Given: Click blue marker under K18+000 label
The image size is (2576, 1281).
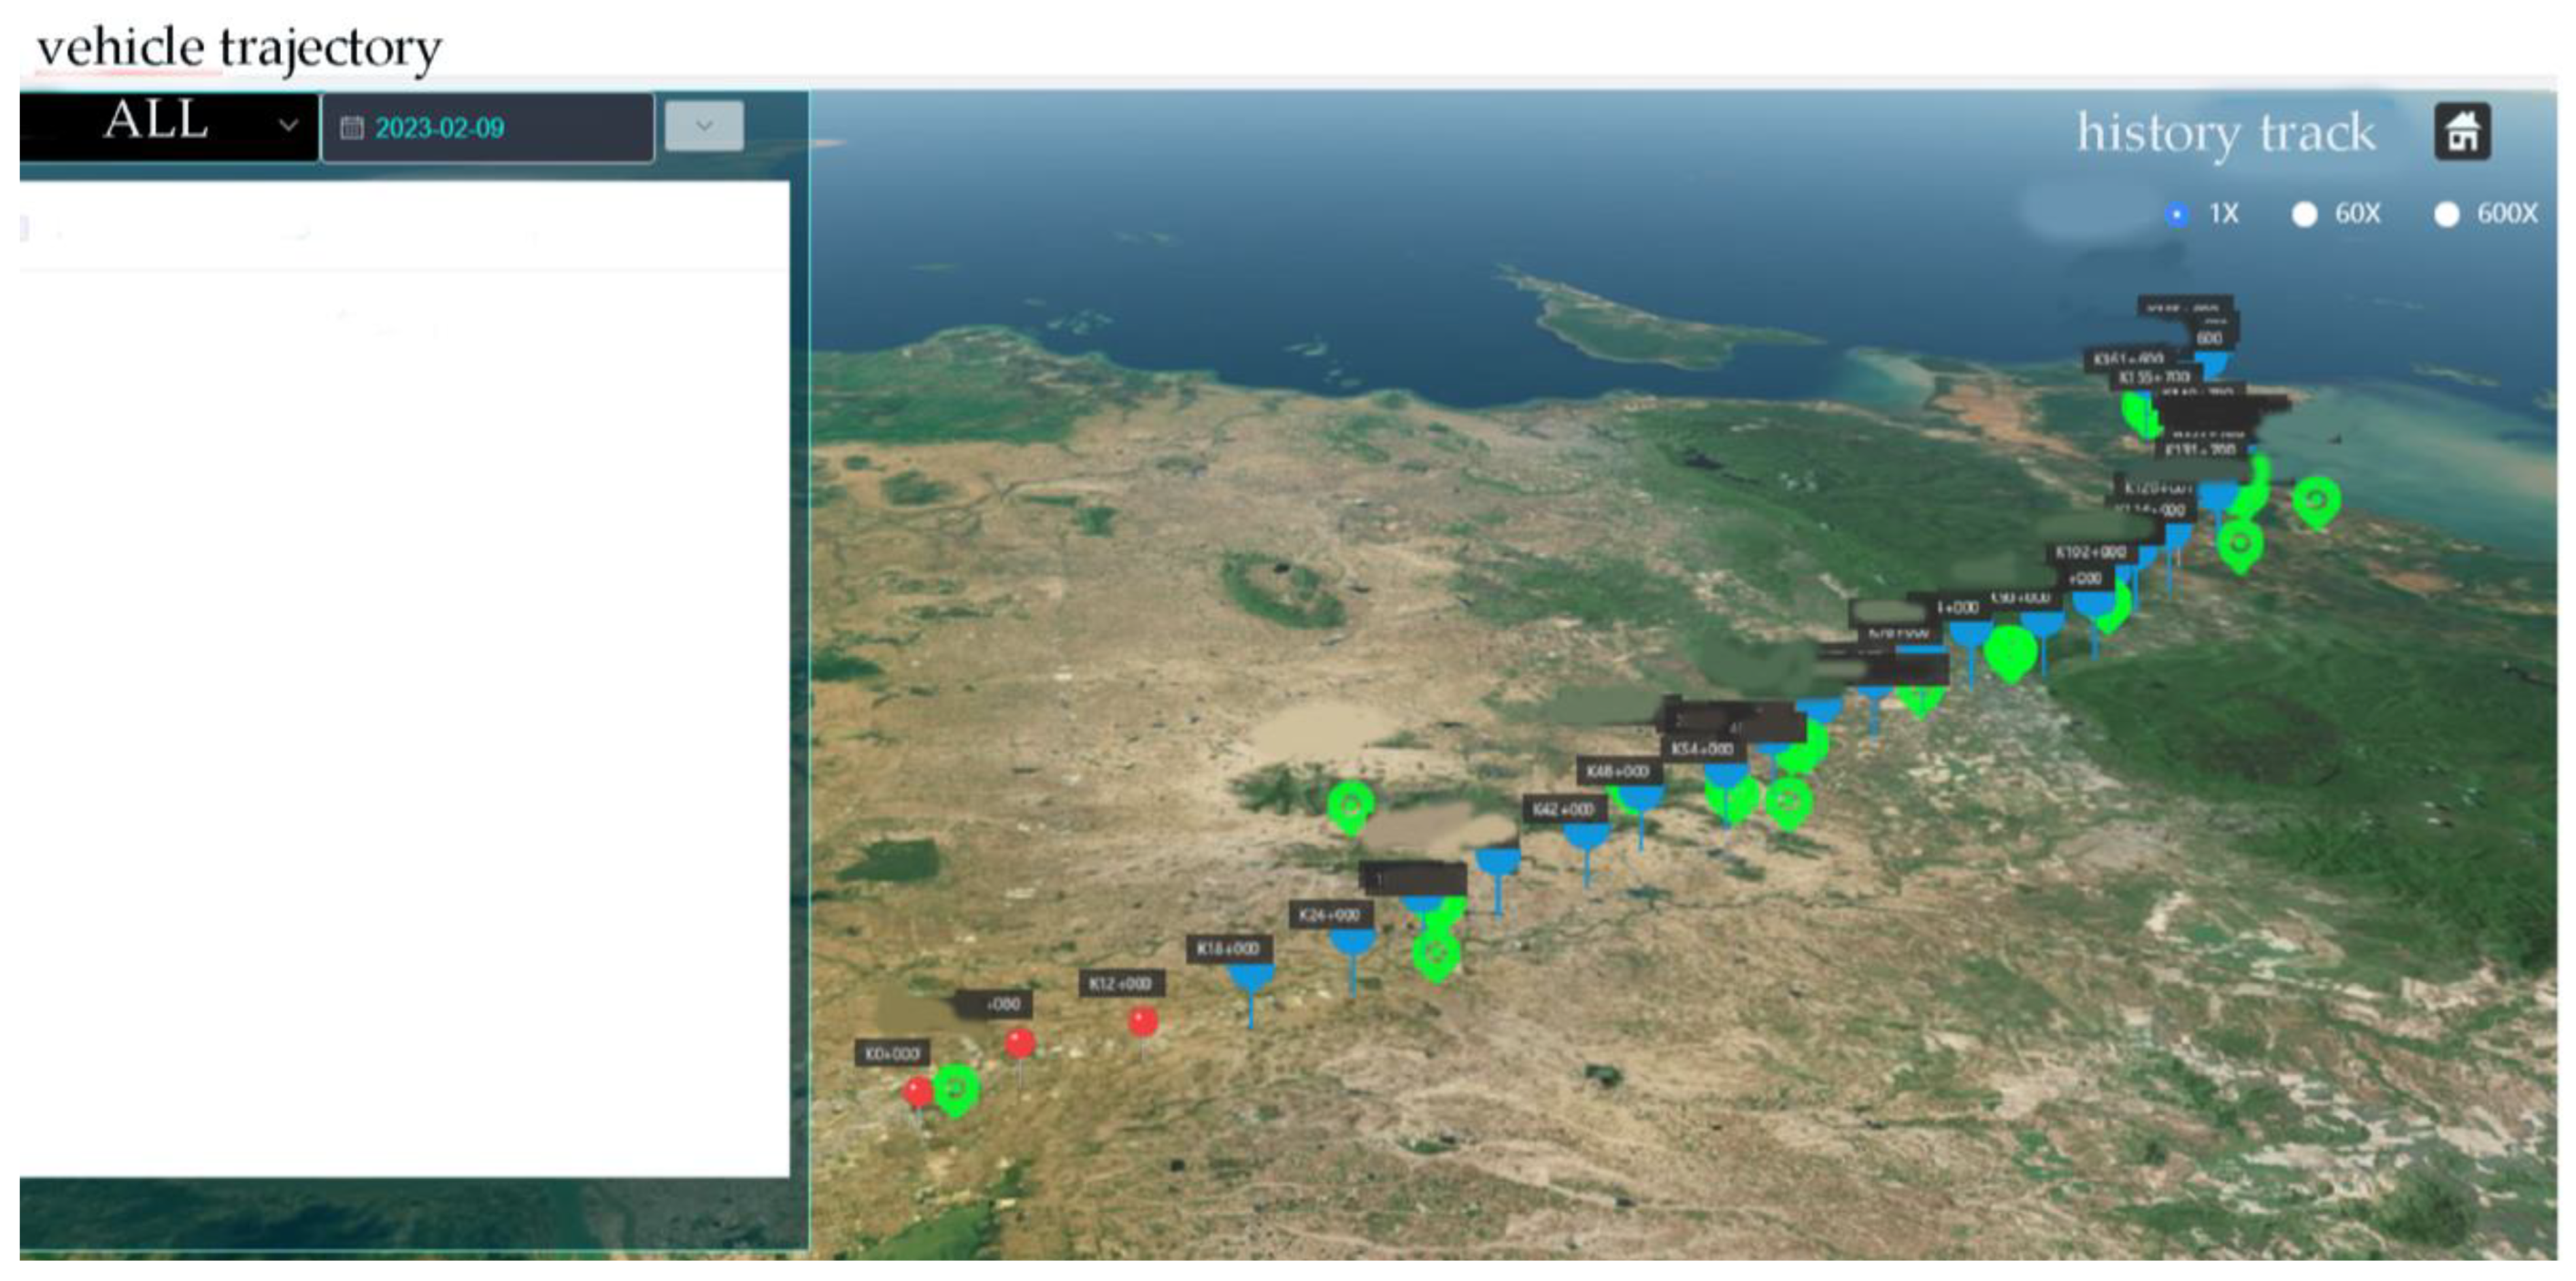Looking at the screenshot, I should (x=1250, y=978).
